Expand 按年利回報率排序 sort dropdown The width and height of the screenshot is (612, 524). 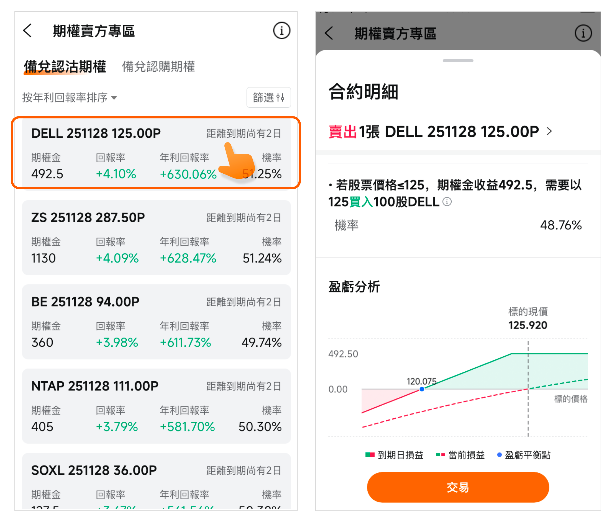coord(70,97)
